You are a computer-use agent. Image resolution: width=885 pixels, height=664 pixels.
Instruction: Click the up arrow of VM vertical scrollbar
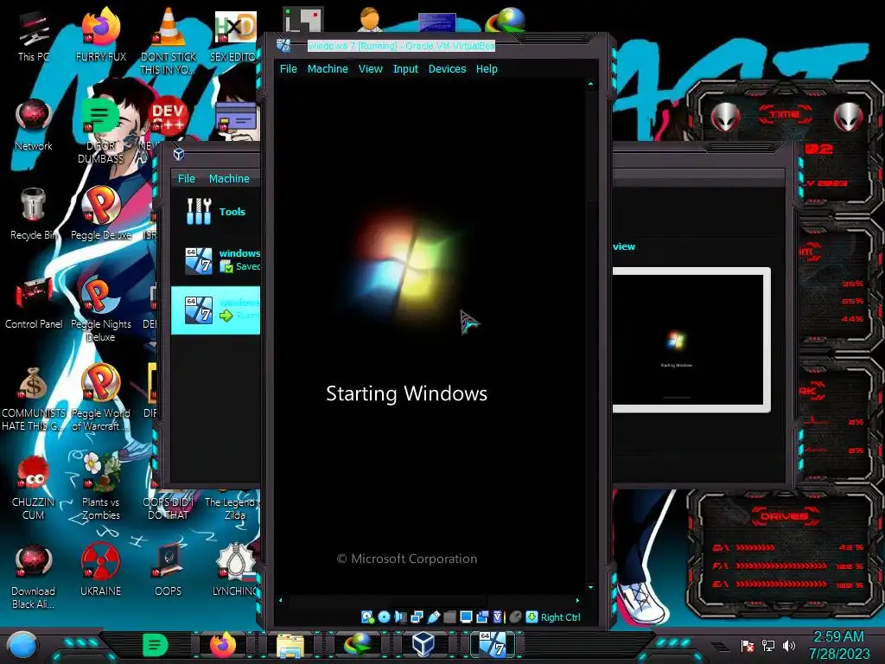(590, 84)
